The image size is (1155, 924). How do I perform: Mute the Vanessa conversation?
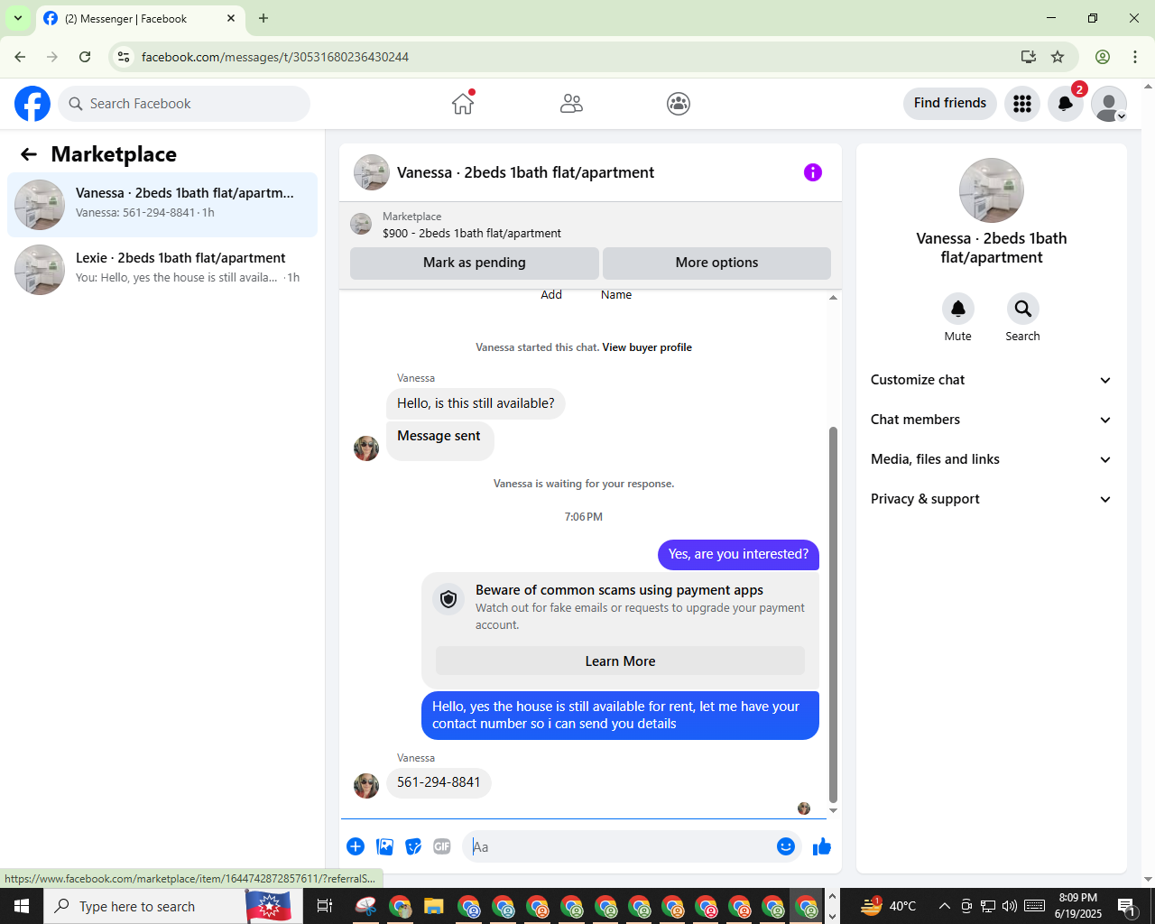tap(958, 309)
